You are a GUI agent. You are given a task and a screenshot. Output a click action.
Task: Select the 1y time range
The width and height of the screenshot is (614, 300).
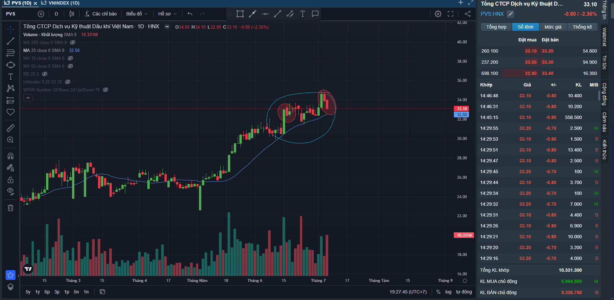(x=37, y=292)
